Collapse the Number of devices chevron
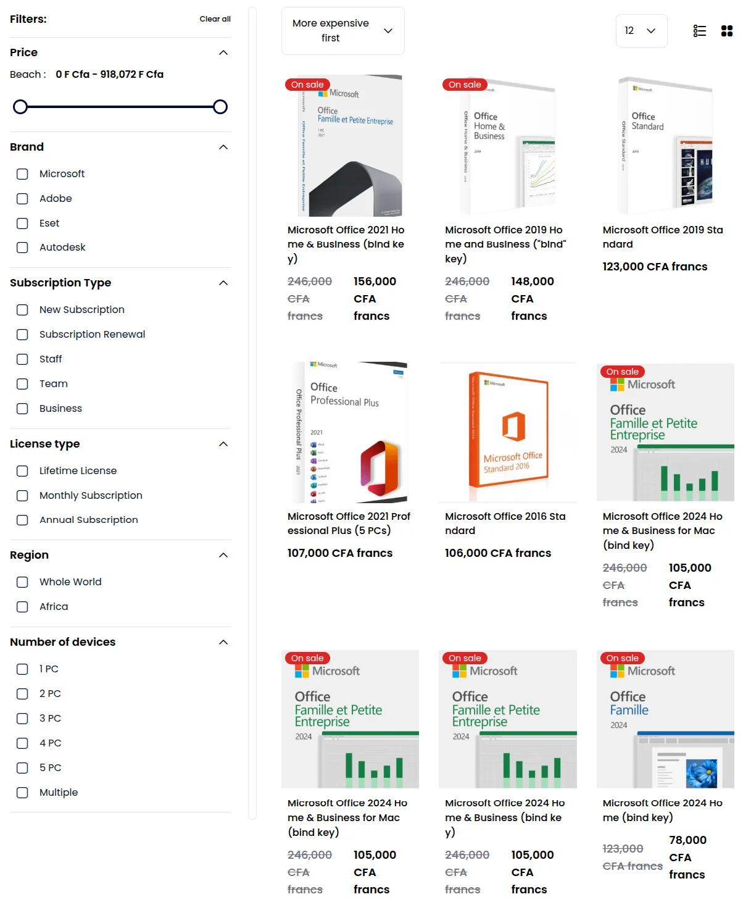751x910 pixels. [223, 642]
